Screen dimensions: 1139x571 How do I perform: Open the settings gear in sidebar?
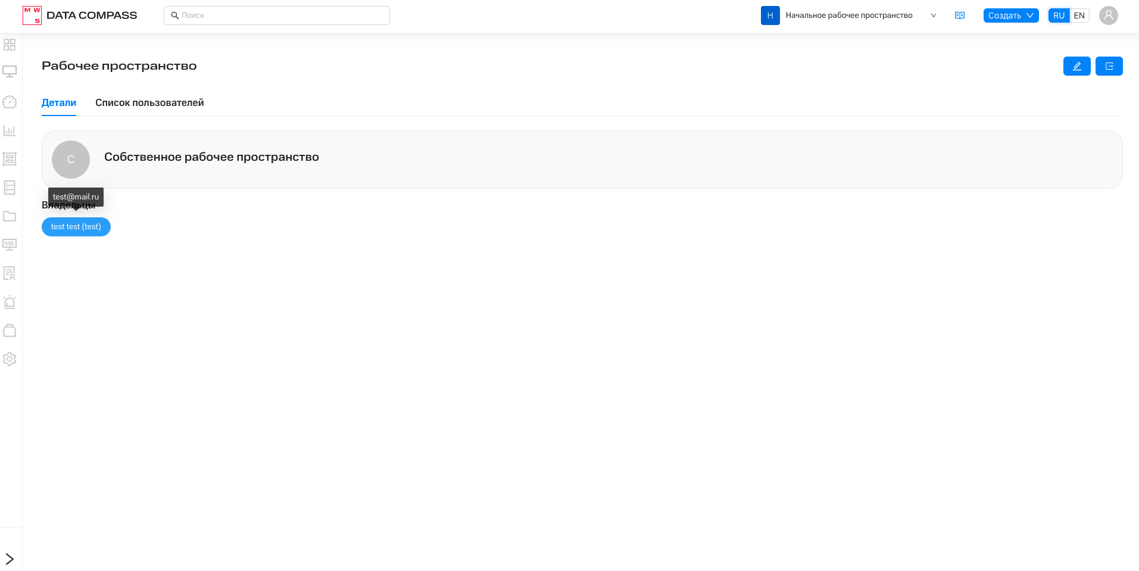pos(10,359)
